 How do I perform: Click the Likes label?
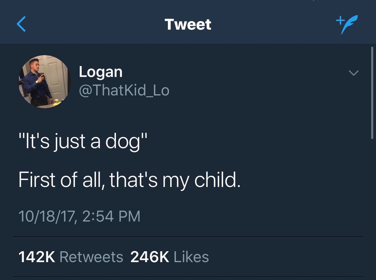[x=191, y=257]
